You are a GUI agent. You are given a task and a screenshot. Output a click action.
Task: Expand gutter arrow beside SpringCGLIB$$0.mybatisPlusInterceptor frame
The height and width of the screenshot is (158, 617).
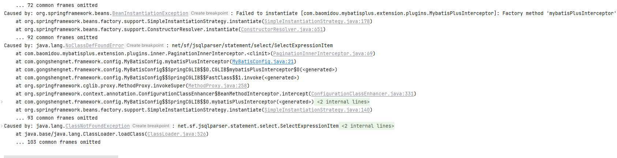(2, 102)
